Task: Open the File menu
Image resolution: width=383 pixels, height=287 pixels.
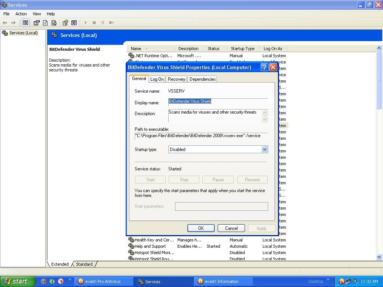Action: click(x=6, y=14)
